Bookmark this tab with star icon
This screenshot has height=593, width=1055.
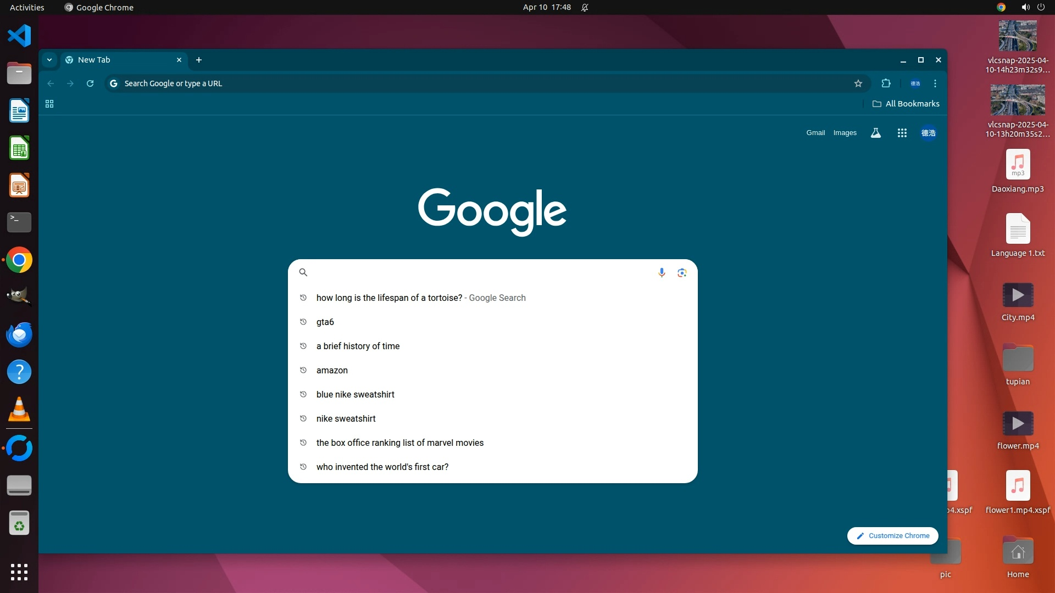click(x=858, y=83)
